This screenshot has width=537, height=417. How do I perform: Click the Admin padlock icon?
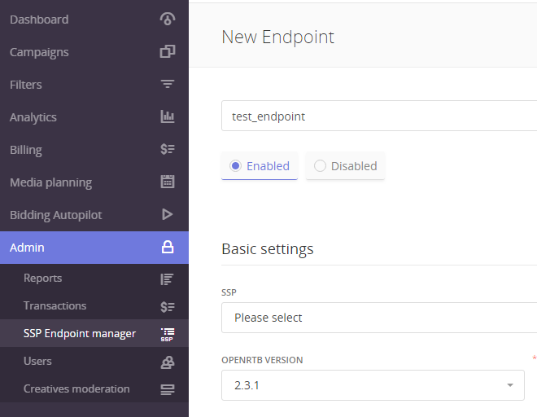168,247
